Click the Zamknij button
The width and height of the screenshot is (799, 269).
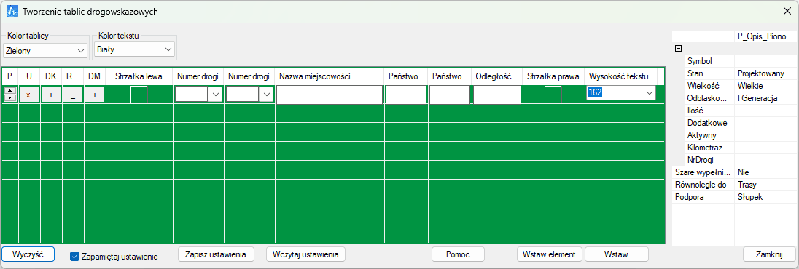coord(769,254)
